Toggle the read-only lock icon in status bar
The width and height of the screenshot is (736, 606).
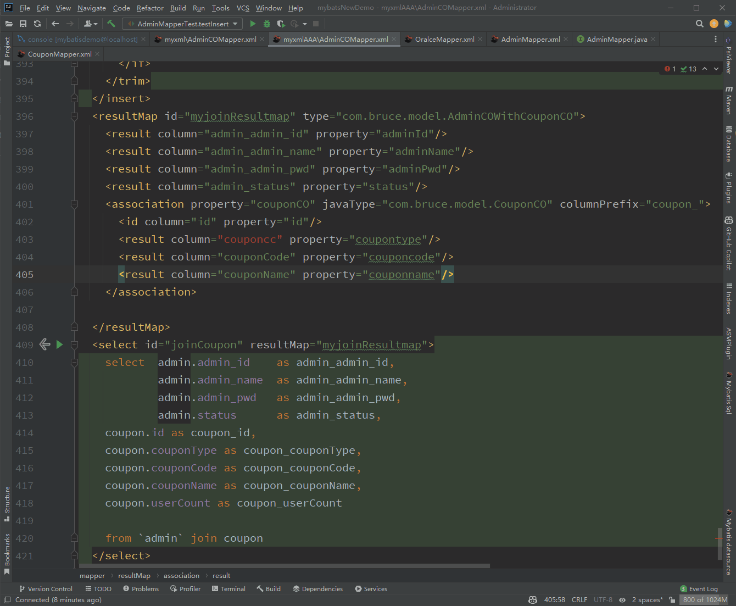click(672, 599)
